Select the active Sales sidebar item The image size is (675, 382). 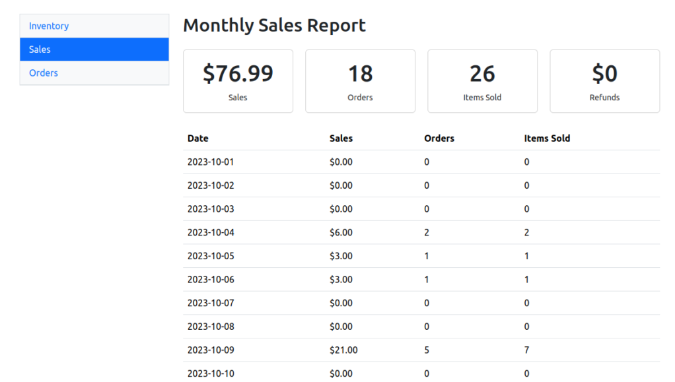coord(40,49)
